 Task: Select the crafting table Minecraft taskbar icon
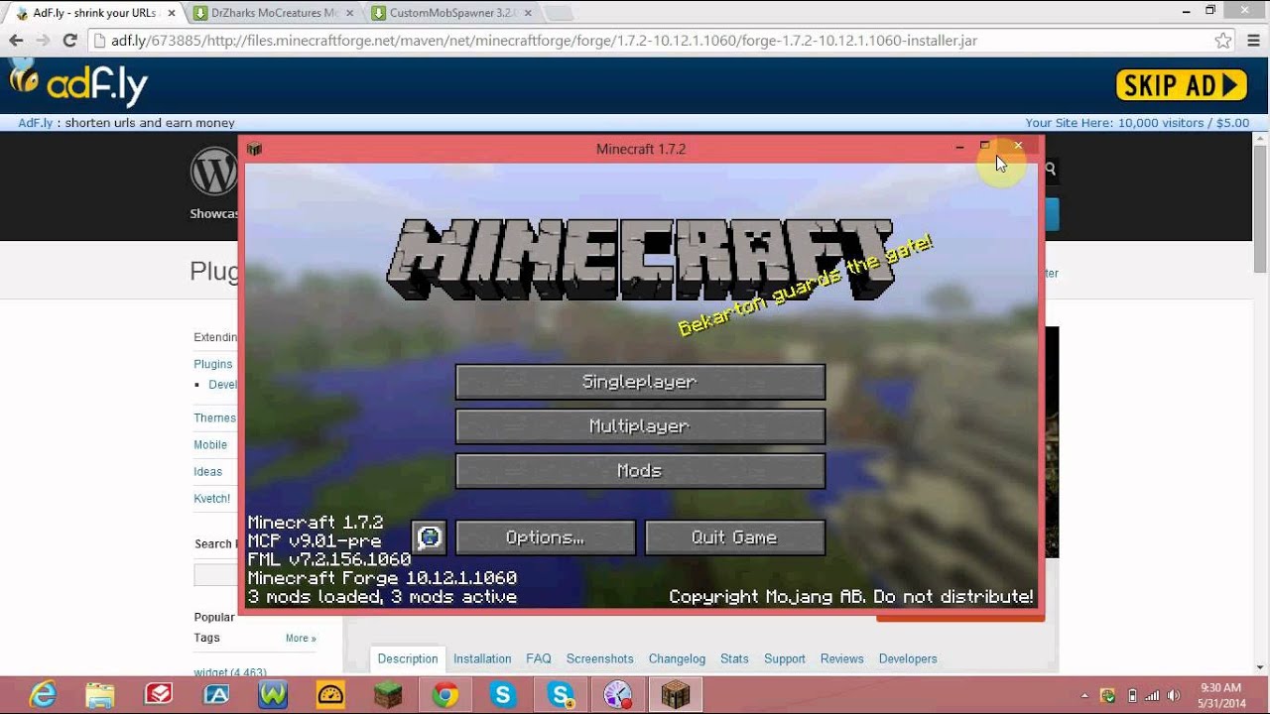point(676,695)
